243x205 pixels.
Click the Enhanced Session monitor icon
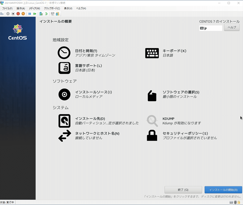tap(53, 14)
